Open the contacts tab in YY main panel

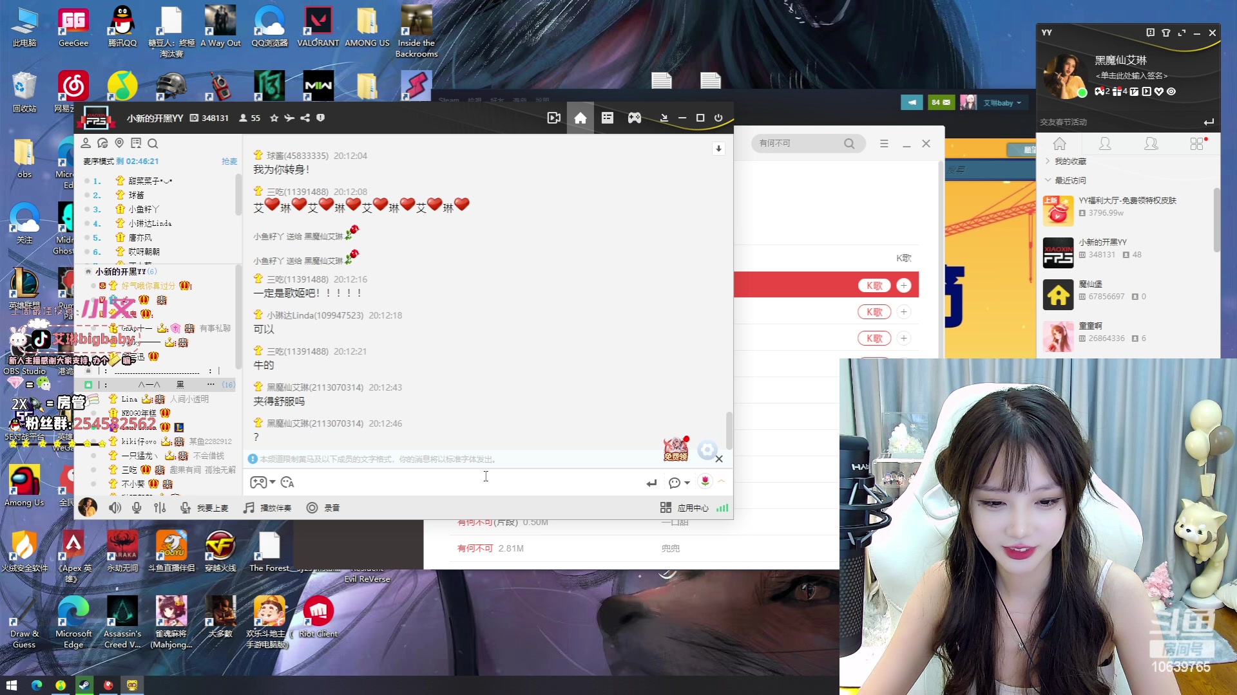click(x=1105, y=144)
